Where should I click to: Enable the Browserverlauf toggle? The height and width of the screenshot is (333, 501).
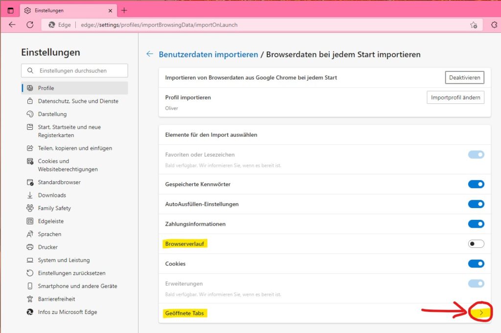tap(476, 244)
